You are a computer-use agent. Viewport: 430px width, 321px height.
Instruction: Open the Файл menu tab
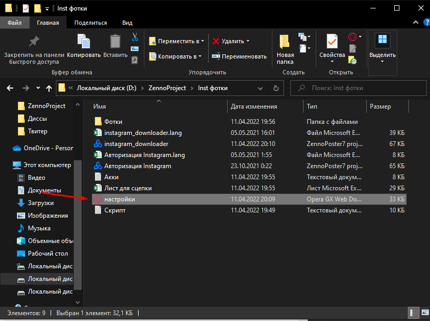point(15,23)
